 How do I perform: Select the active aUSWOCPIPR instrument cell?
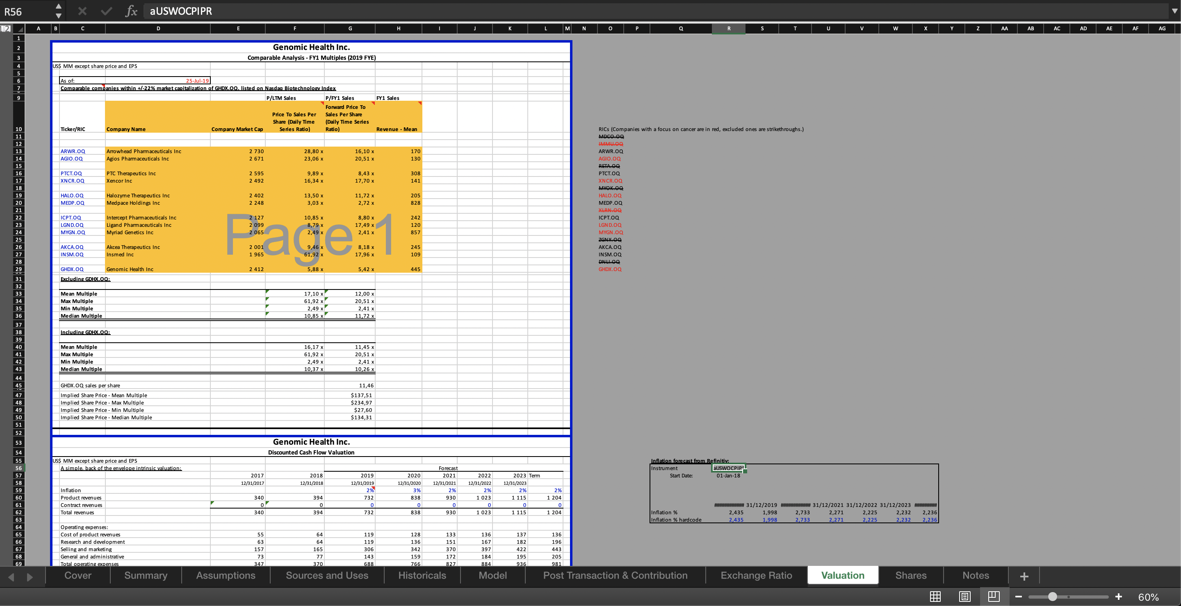[x=729, y=468]
